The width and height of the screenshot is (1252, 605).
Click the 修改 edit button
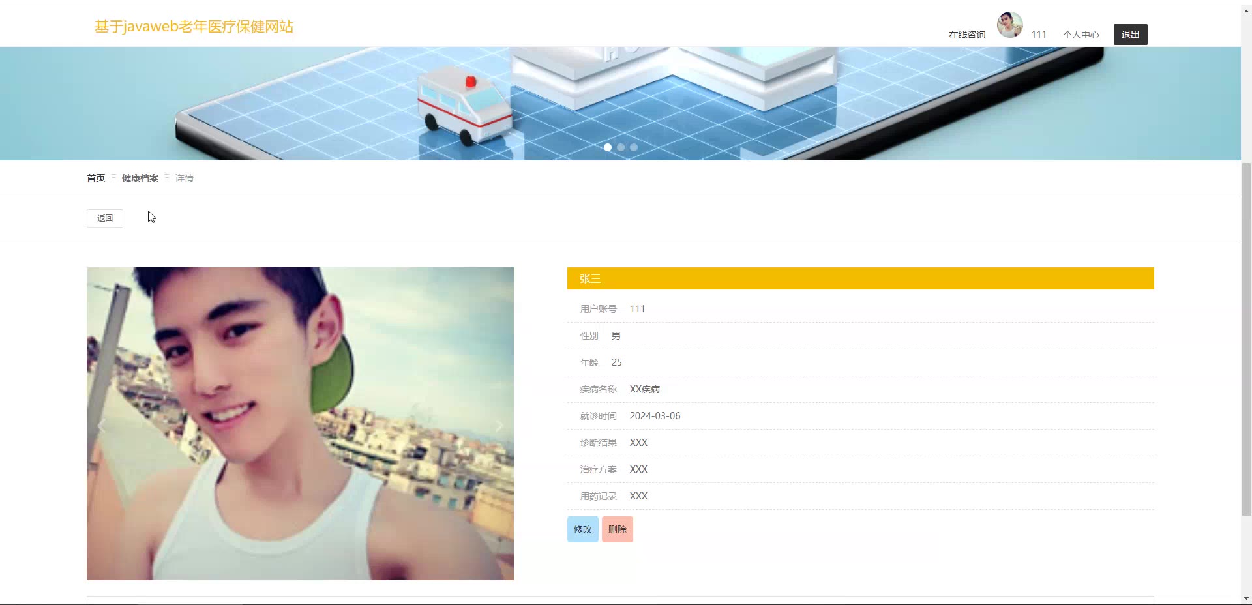tap(583, 529)
